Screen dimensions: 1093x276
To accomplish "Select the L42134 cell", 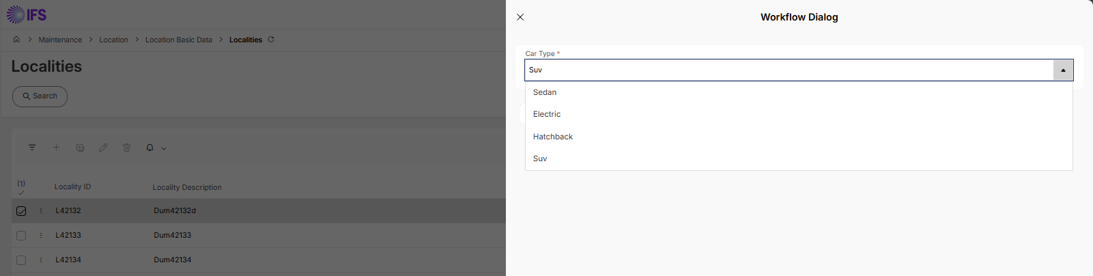I will point(68,260).
